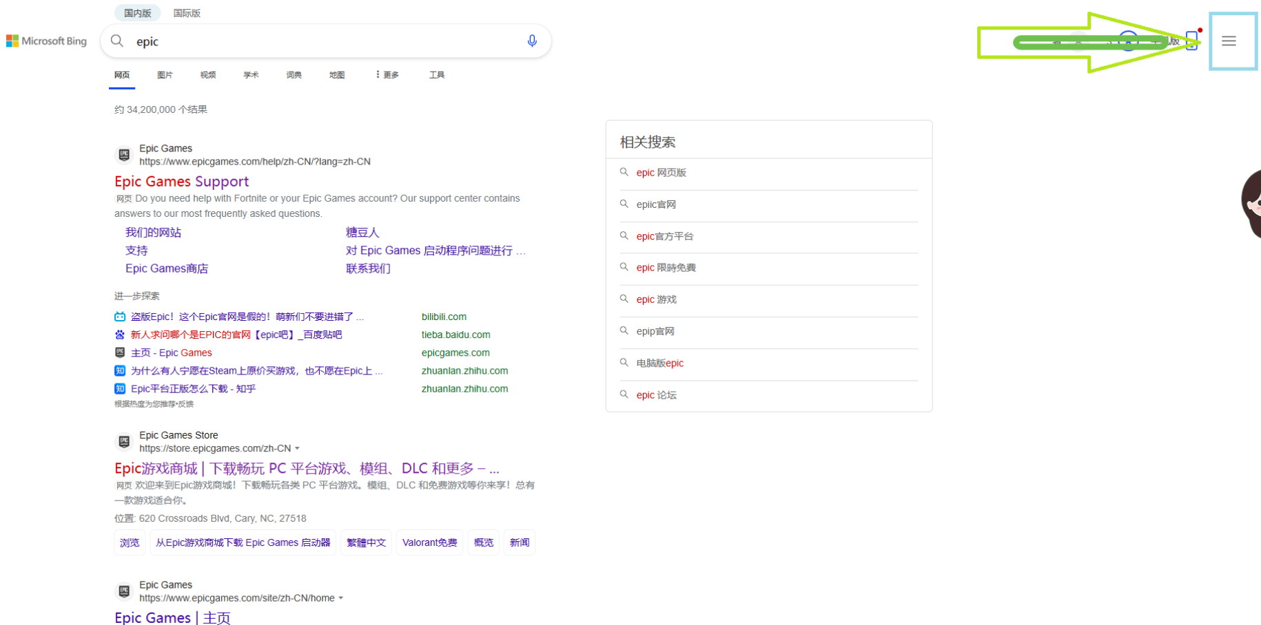The image size is (1261, 625).
Task: Open the hamburger settings menu
Action: coord(1229,41)
